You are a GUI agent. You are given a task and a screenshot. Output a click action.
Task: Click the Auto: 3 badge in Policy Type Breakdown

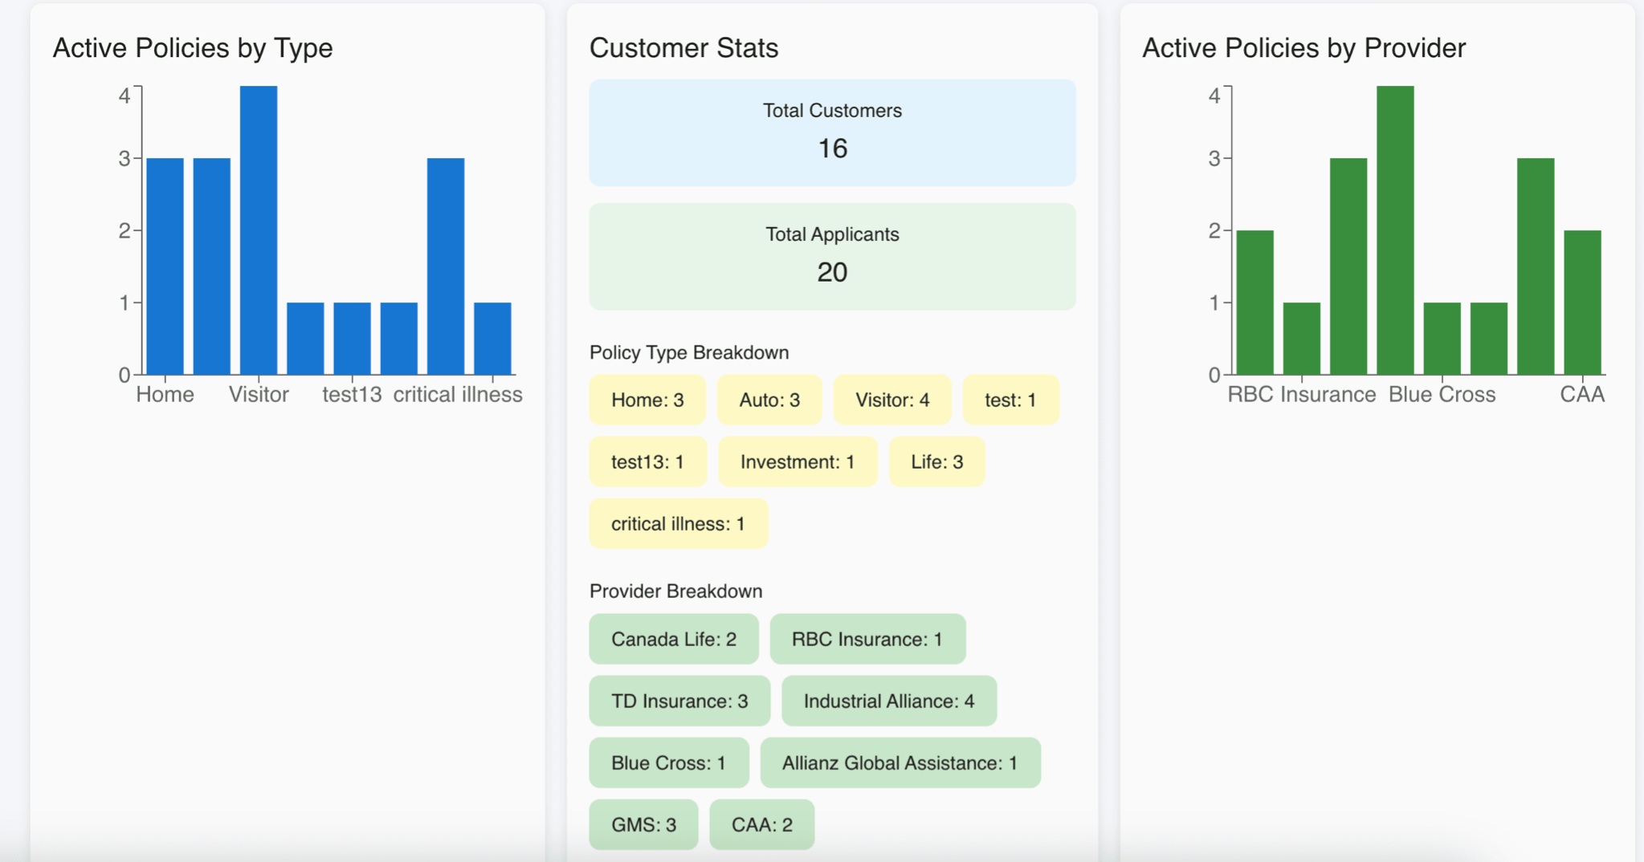pos(769,399)
